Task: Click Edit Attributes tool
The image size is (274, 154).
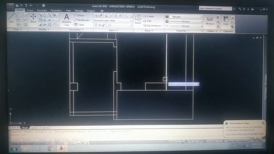Action: (x=152, y=26)
